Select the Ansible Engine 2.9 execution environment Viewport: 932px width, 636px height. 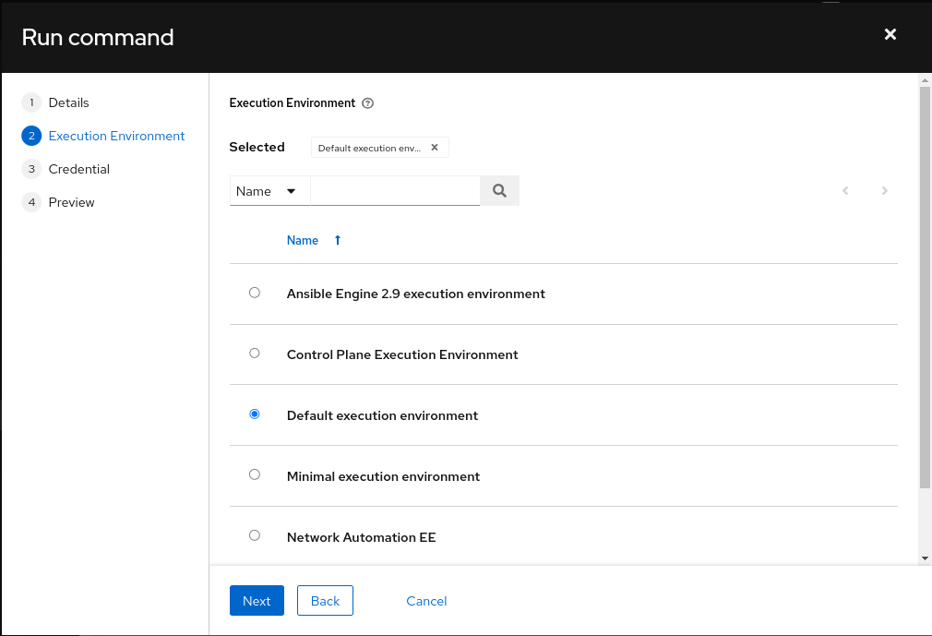tap(254, 292)
